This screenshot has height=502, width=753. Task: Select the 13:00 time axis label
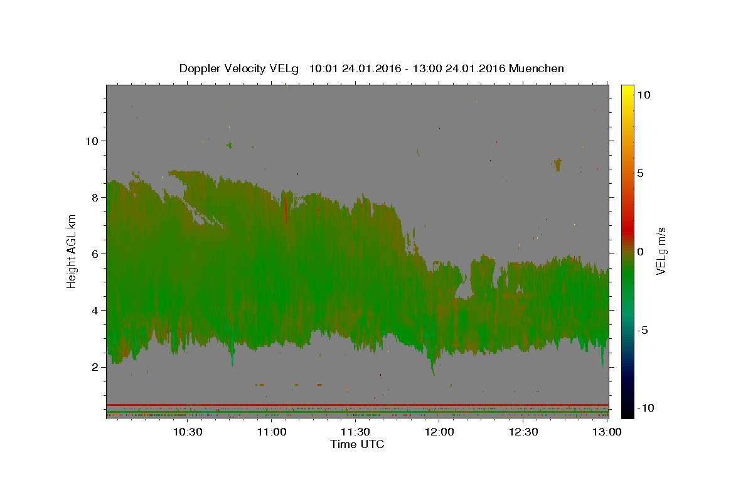click(607, 432)
